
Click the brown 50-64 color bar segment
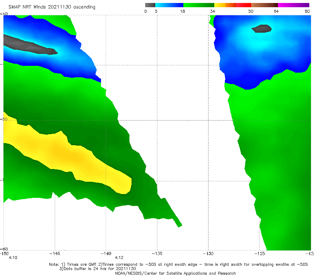(264, 5)
